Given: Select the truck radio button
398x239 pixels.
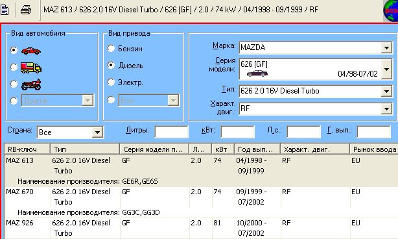Looking at the screenshot, I should click(x=14, y=67).
